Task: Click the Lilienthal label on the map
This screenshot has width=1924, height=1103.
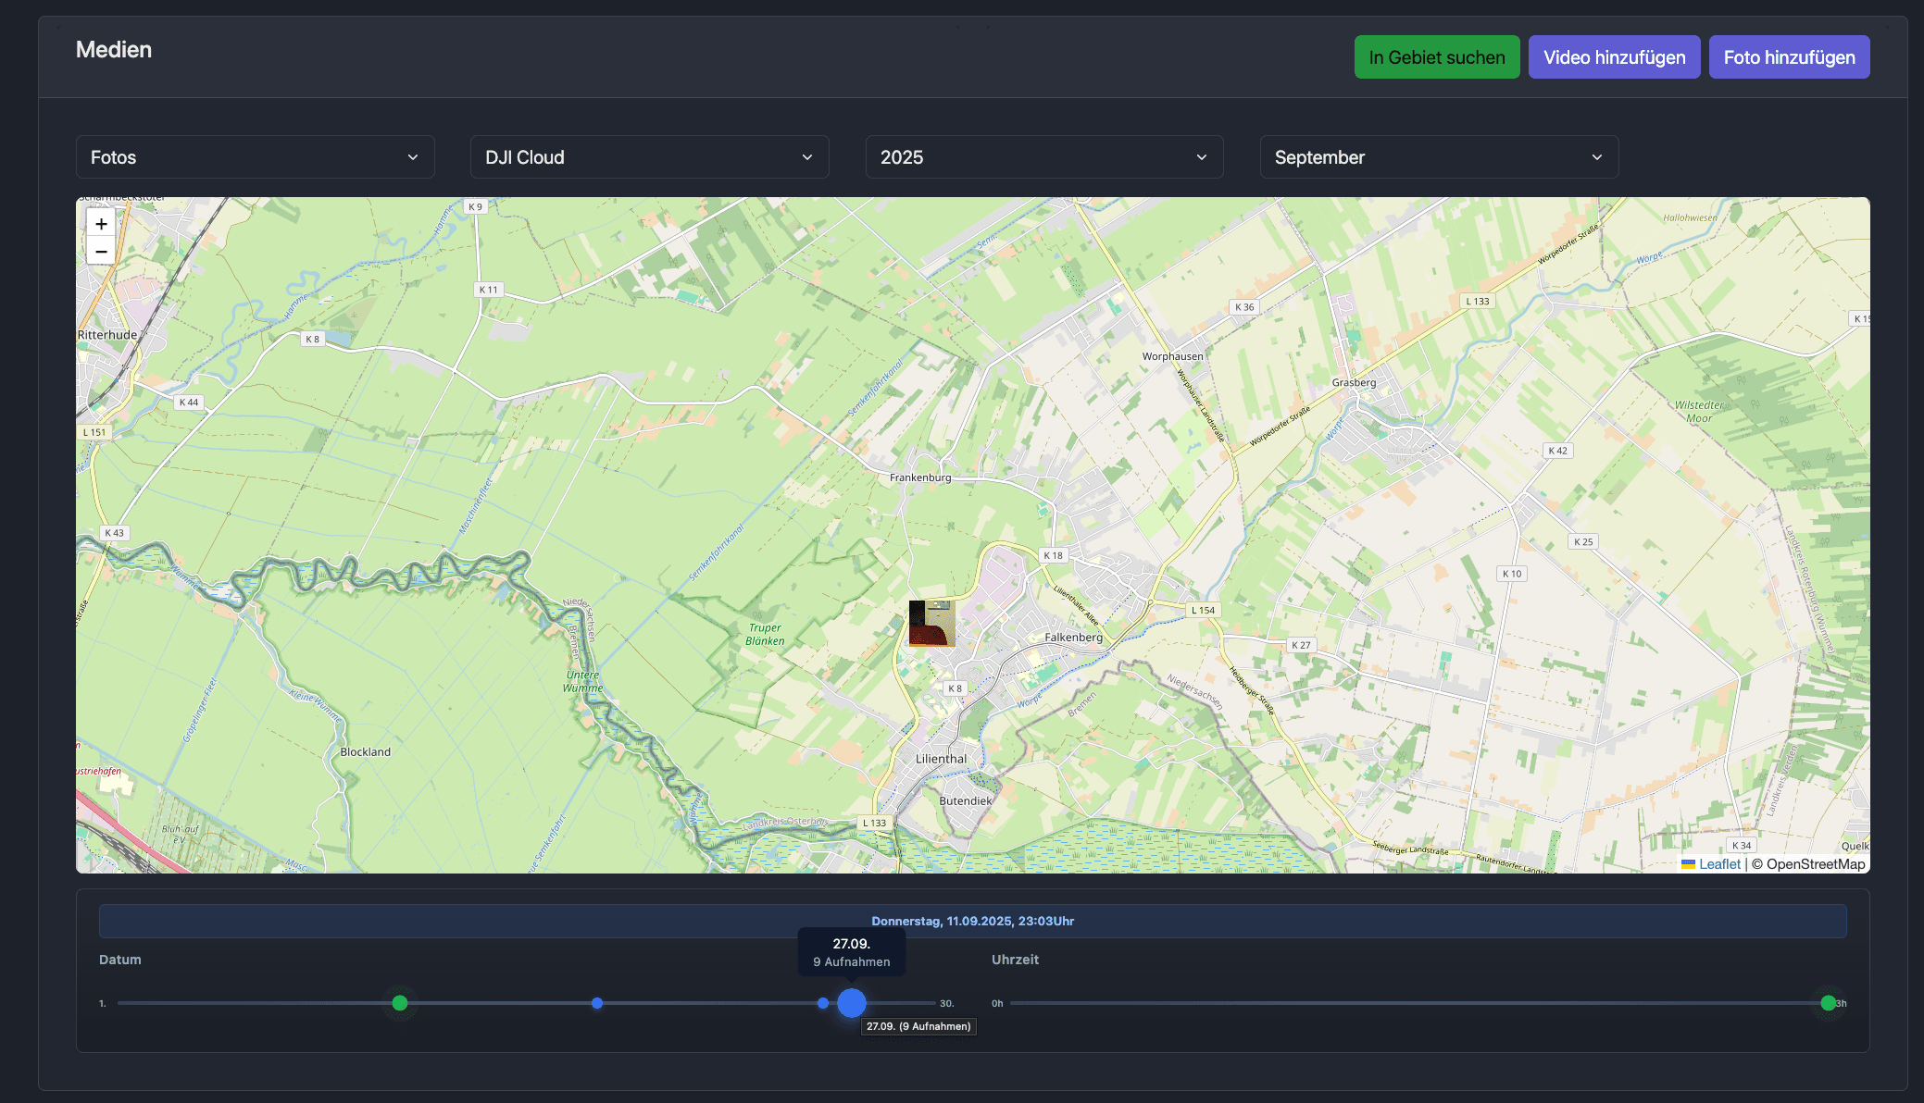Action: (941, 759)
